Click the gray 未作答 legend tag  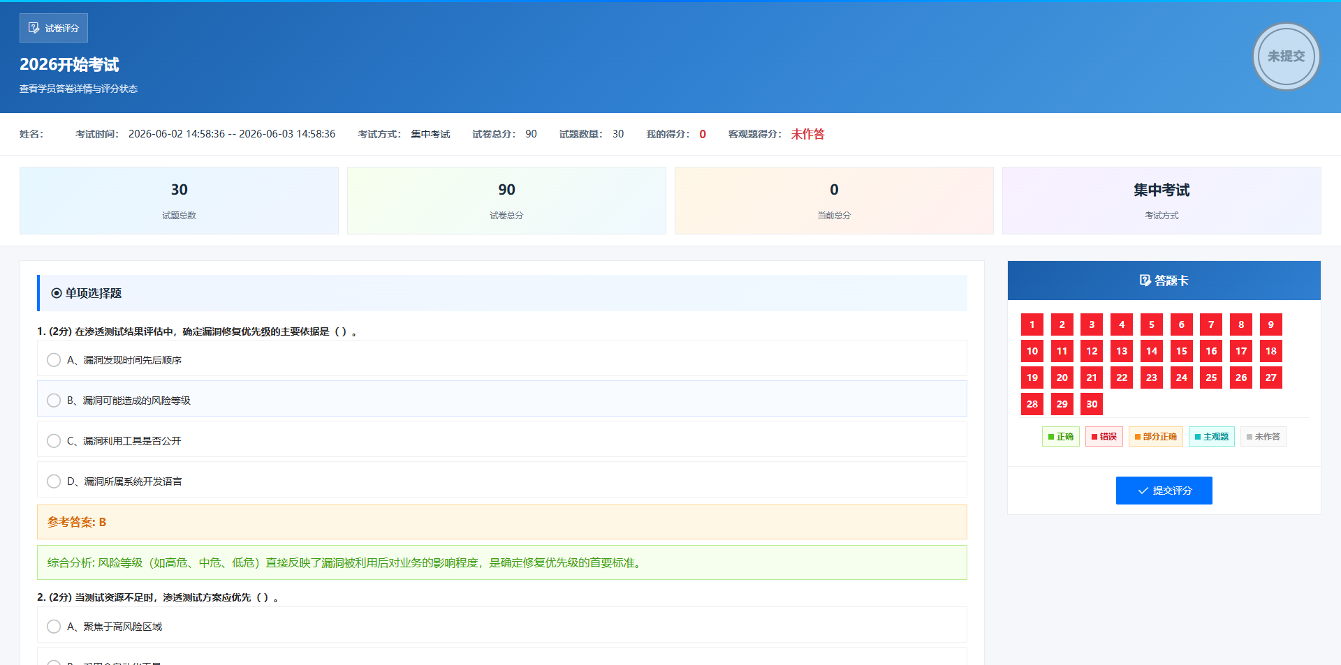(x=1263, y=437)
